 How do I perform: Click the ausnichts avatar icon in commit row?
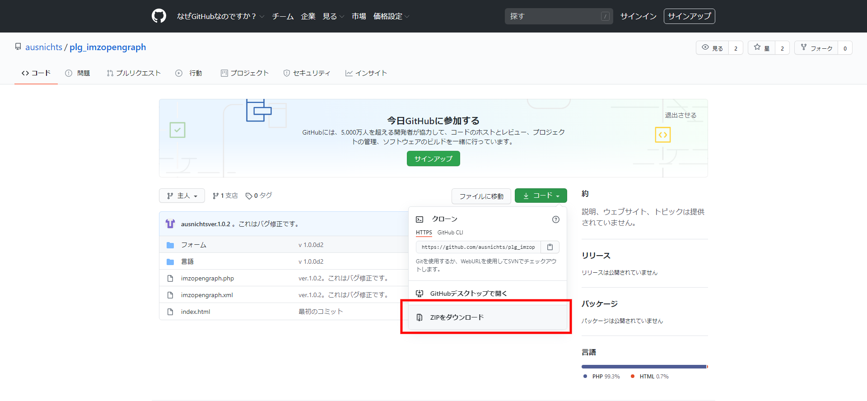[x=170, y=224]
